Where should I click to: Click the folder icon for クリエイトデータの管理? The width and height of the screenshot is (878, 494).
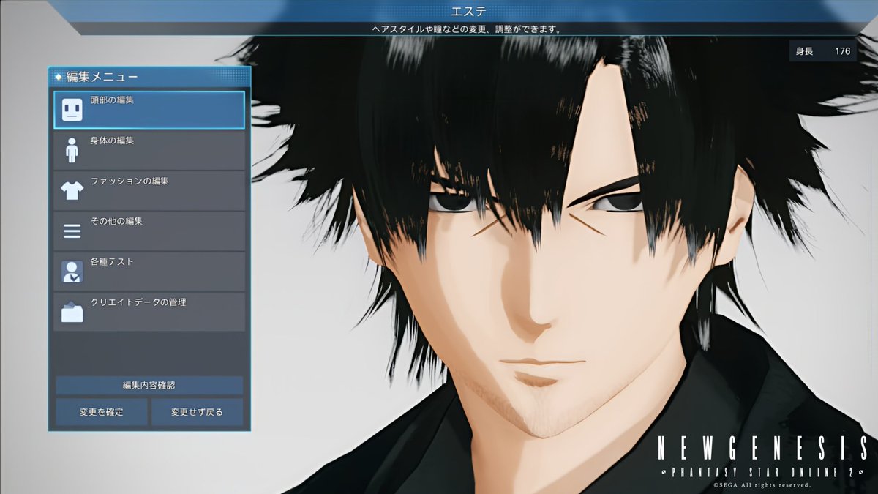point(72,312)
